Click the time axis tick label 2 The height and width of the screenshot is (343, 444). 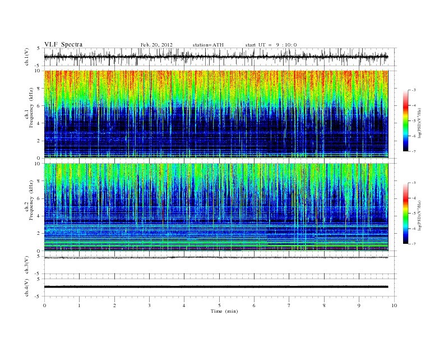coord(114,305)
